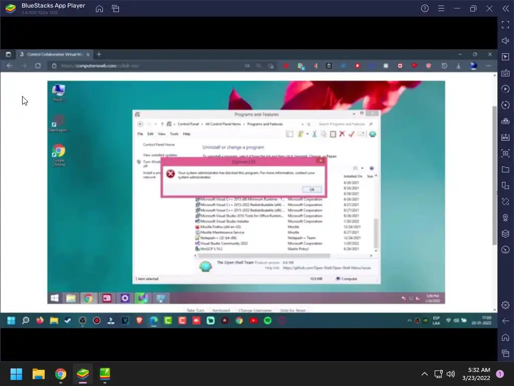Viewport: 514px width, 386px height.
Task: Click the browser refresh button
Action: pos(38,66)
